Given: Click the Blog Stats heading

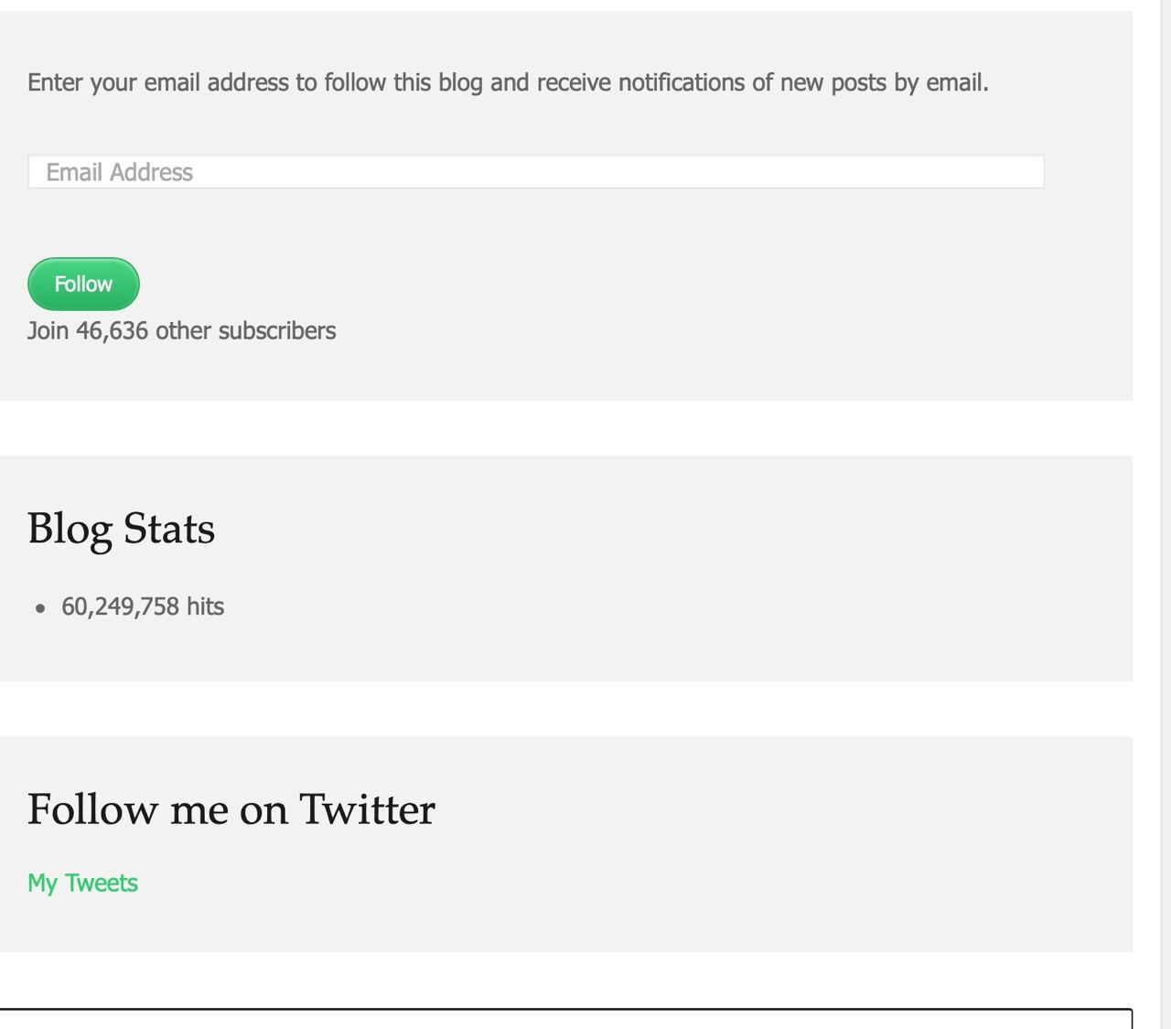Looking at the screenshot, I should tap(121, 529).
